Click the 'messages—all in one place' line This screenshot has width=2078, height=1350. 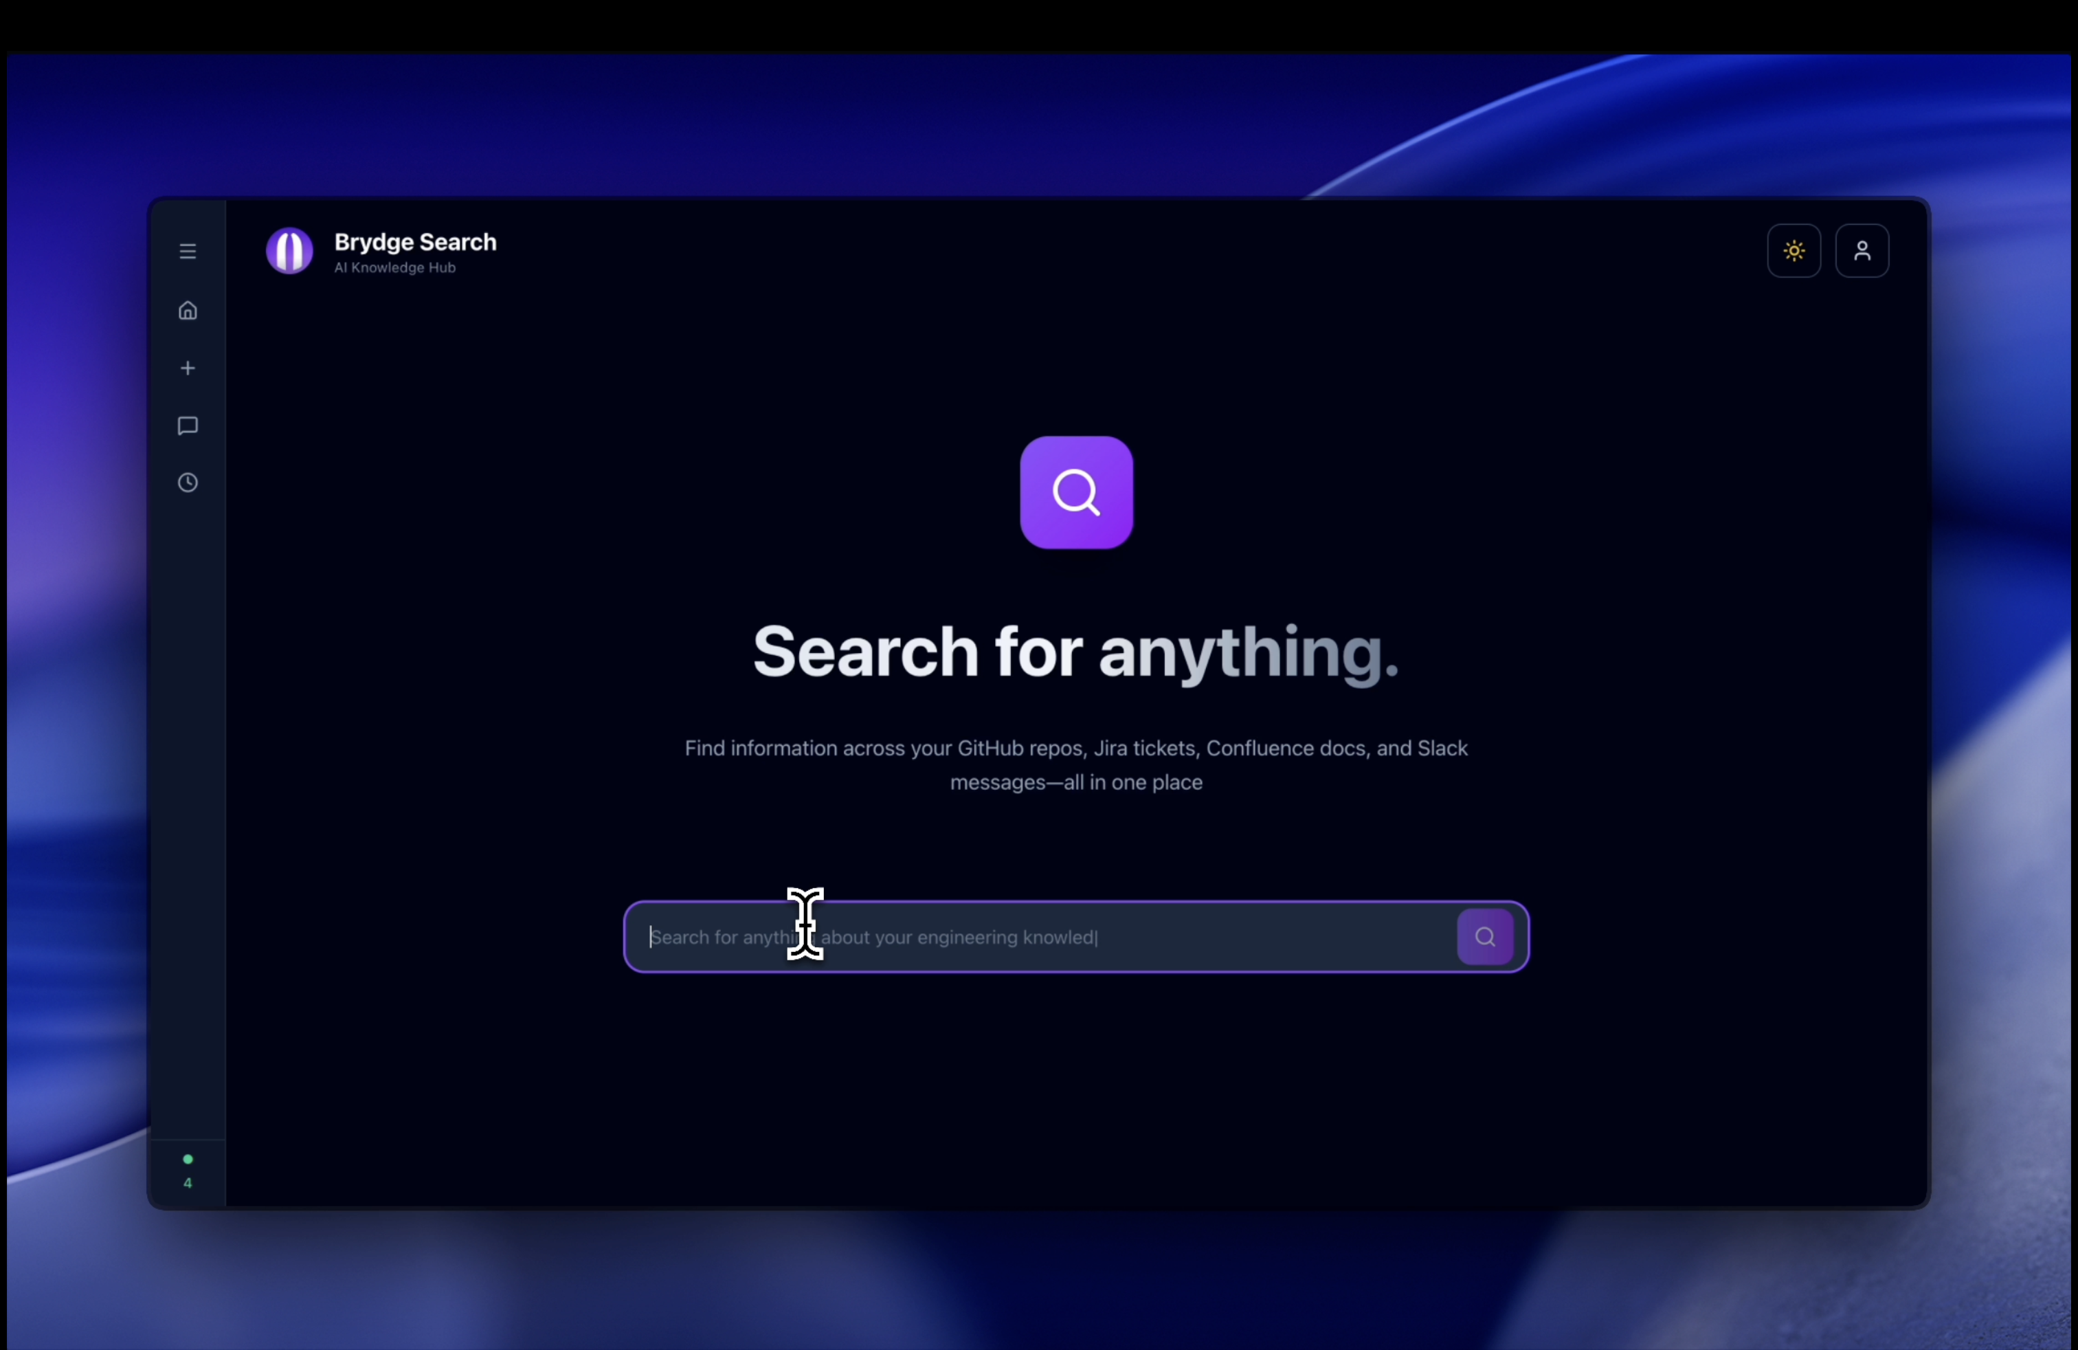pyautogui.click(x=1075, y=782)
